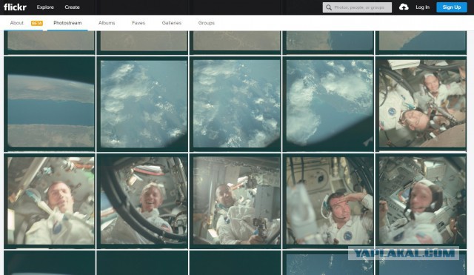
Task: Open the clouds photo with dark window corner
Action: tap(328, 104)
